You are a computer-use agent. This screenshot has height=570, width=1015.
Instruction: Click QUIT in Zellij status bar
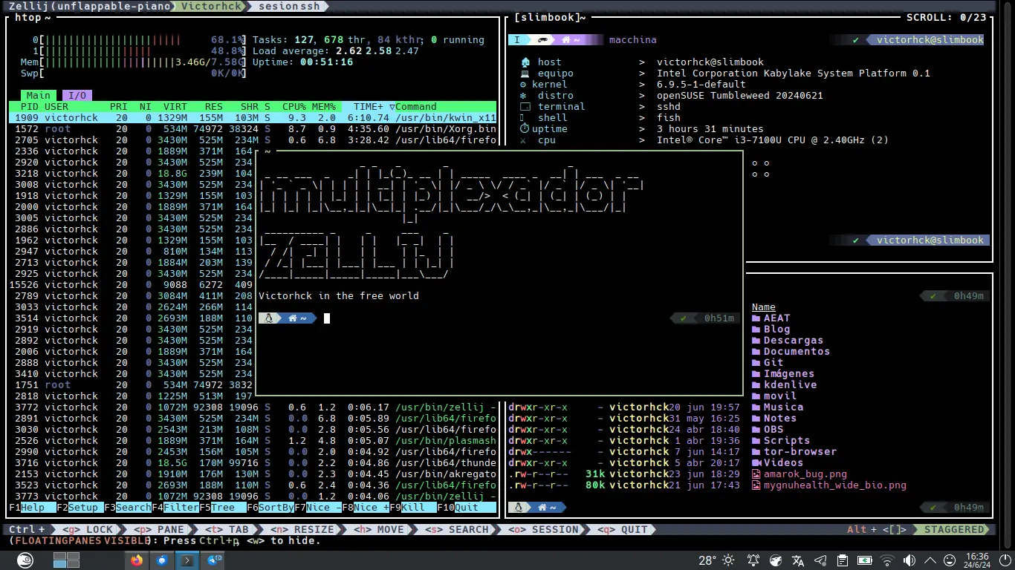[622, 529]
